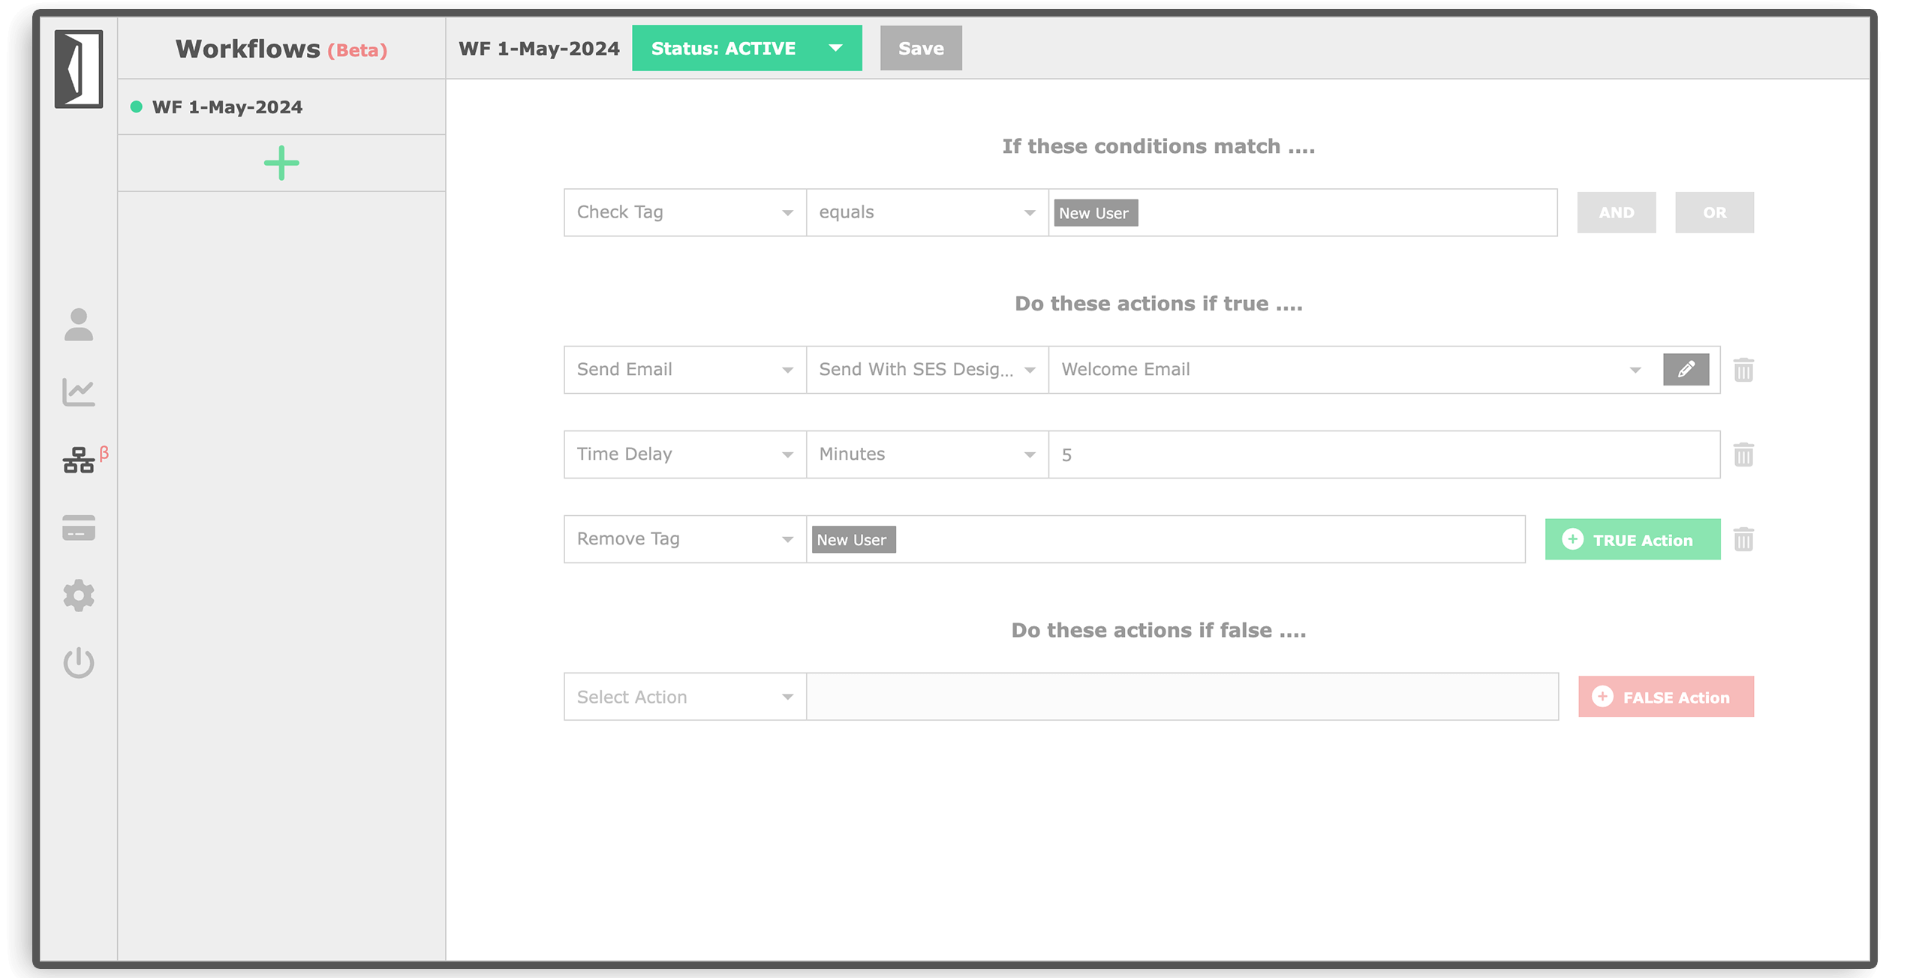The width and height of the screenshot is (1910, 978).
Task: Select the workflow nodes icon
Action: (x=80, y=460)
